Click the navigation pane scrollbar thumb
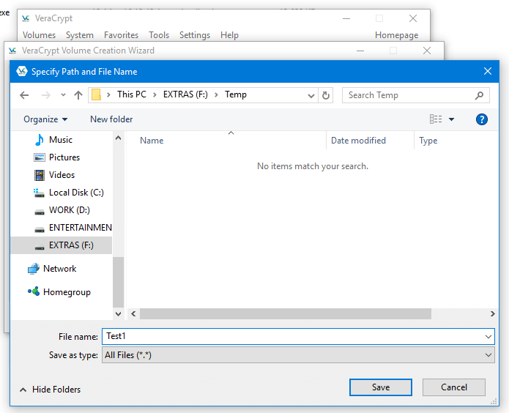The image size is (509, 413). click(118, 282)
